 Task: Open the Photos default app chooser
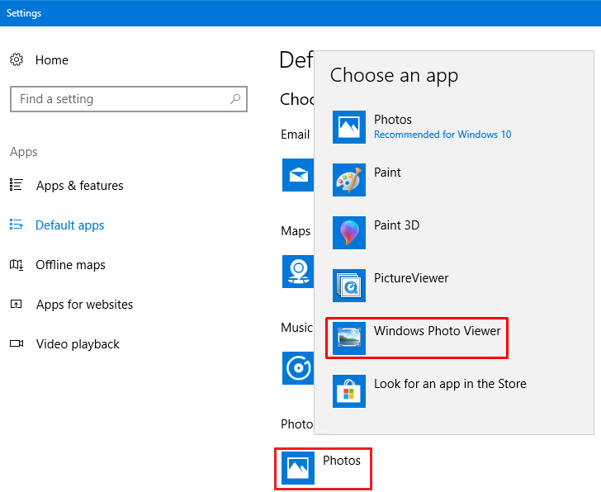pyautogui.click(x=323, y=469)
